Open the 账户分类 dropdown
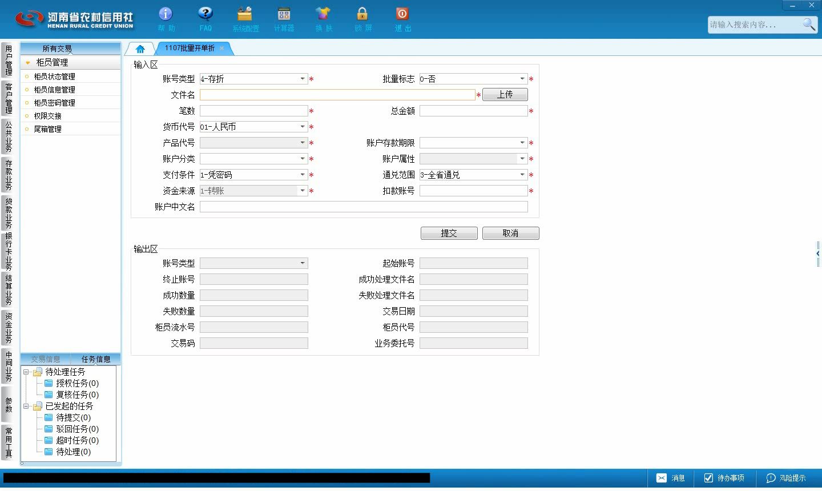Viewport: 822px width, 491px height. 303,159
